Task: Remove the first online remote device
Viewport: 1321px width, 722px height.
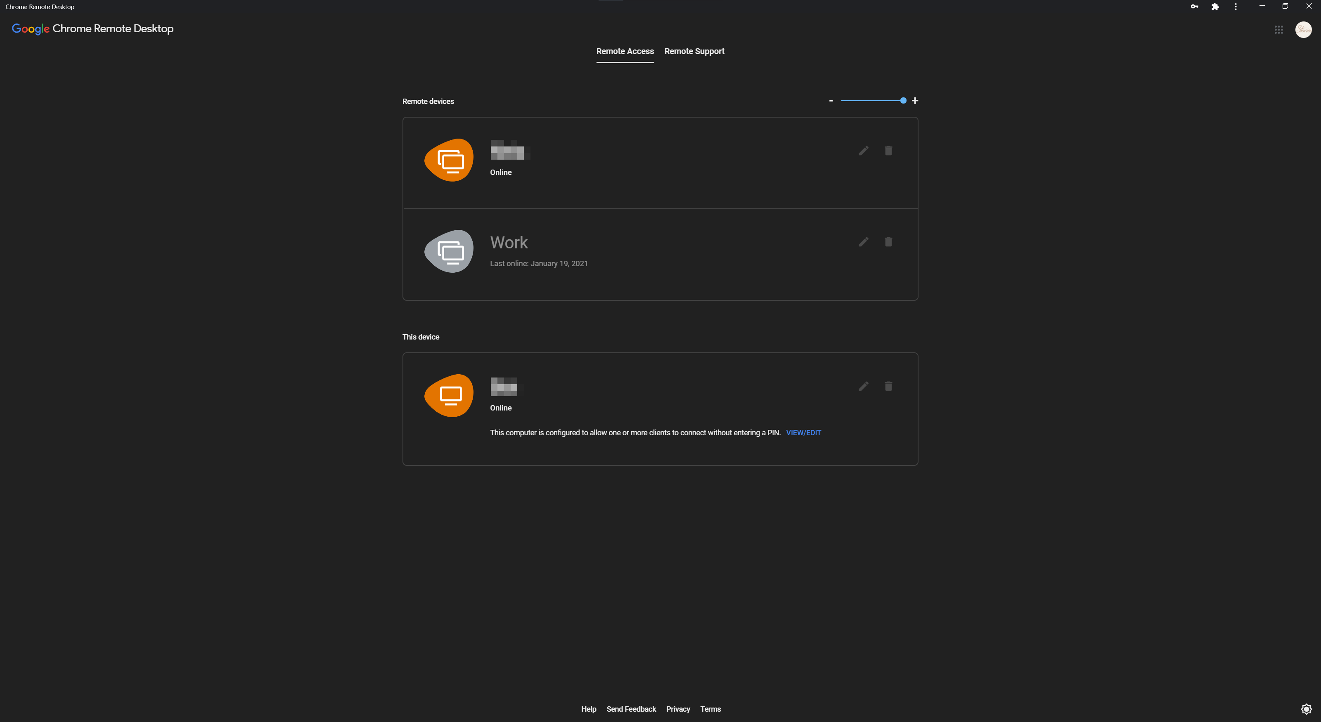Action: tap(888, 151)
